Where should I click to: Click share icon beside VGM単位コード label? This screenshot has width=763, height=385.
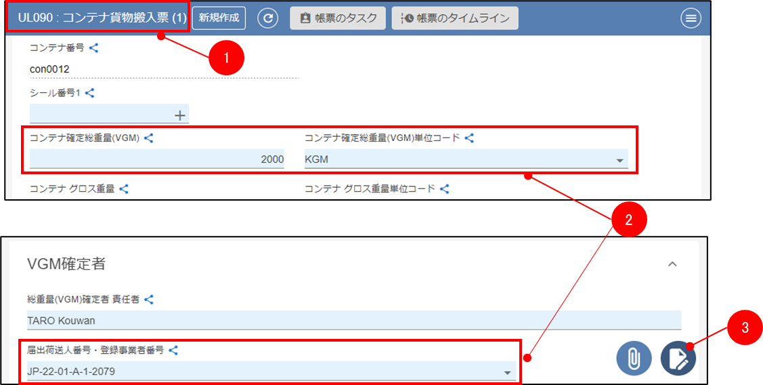(469, 138)
